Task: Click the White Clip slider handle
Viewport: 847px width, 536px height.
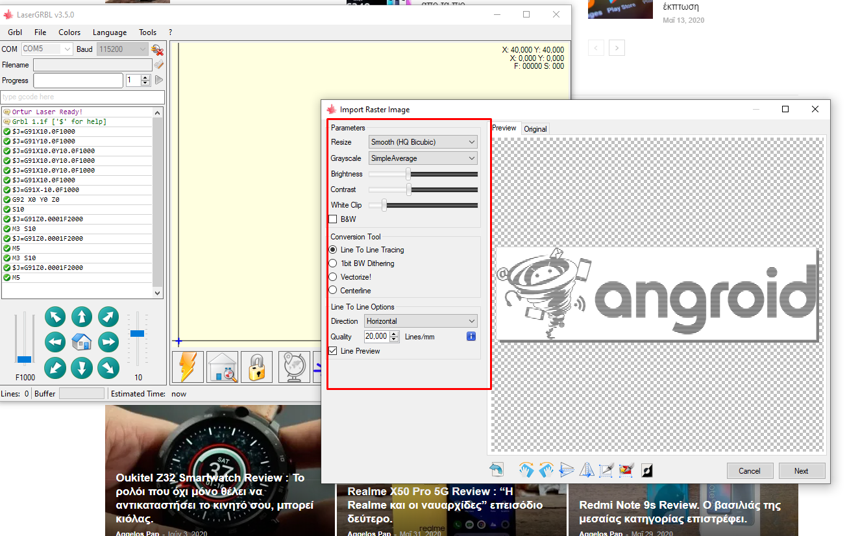Action: coord(384,204)
